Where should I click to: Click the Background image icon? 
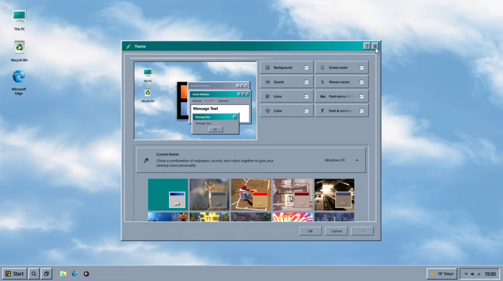coord(268,67)
